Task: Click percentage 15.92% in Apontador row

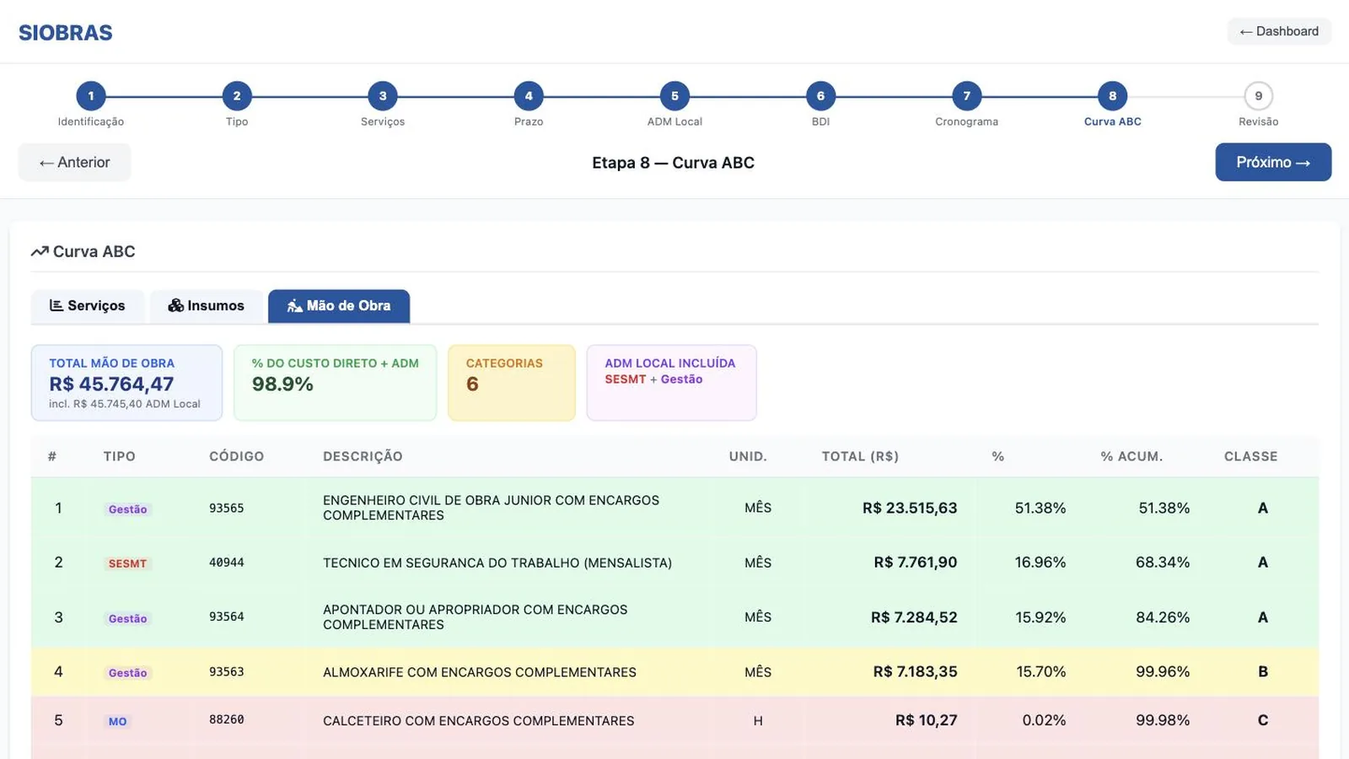Action: tap(1040, 617)
